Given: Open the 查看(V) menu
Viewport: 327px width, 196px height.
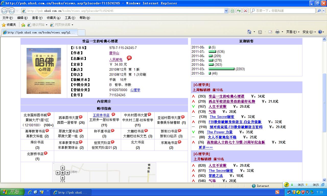Looking at the screenshot, I should [37, 18].
